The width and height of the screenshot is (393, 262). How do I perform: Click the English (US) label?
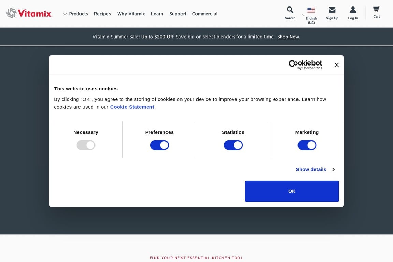(311, 20)
